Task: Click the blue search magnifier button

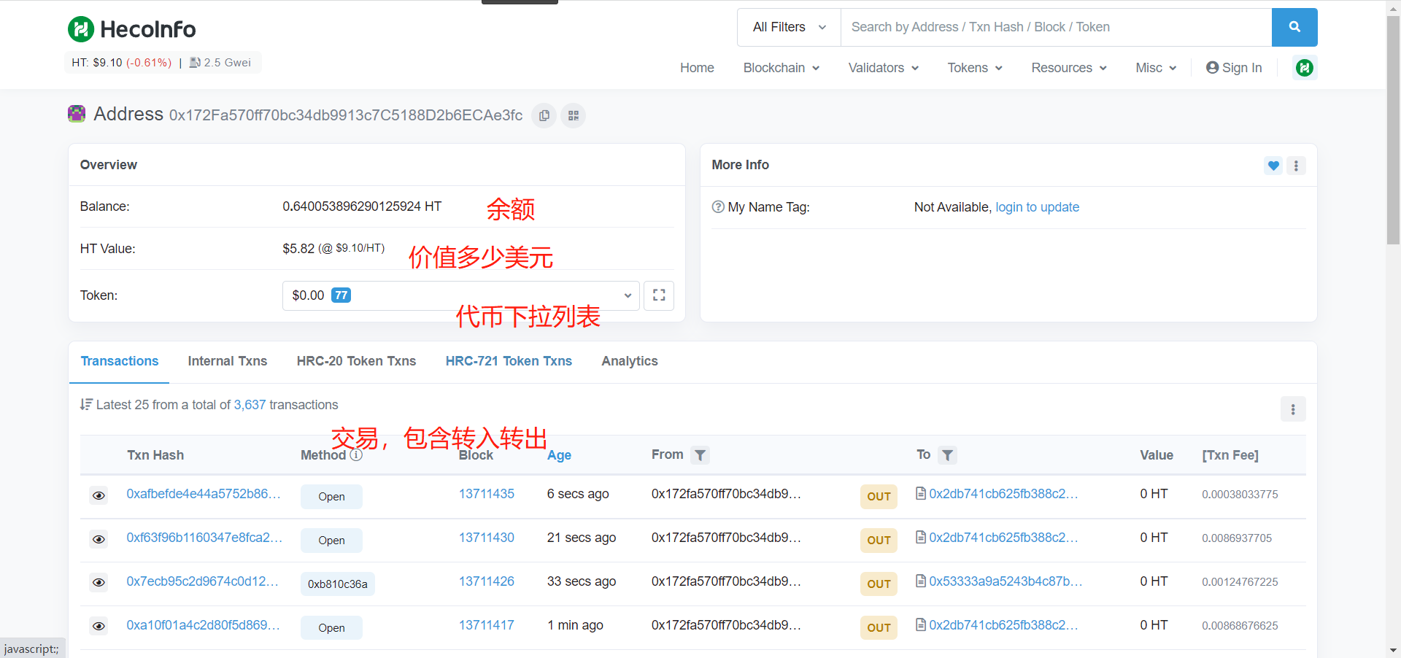Action: 1294,27
